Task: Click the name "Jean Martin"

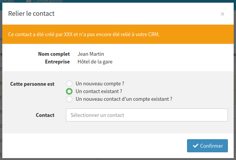Action: 91,54
